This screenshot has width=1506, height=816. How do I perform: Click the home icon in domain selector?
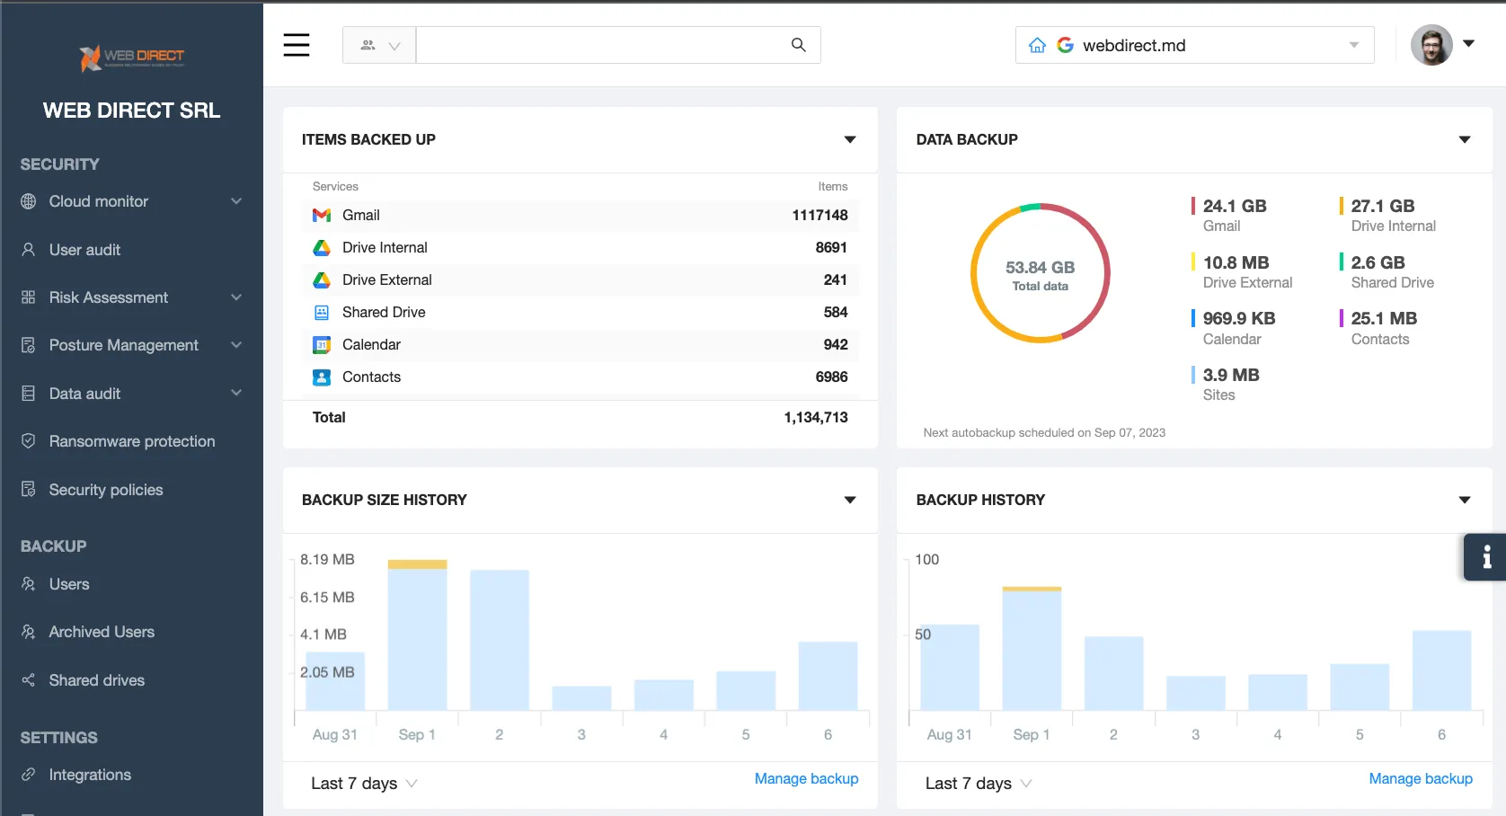[1037, 46]
